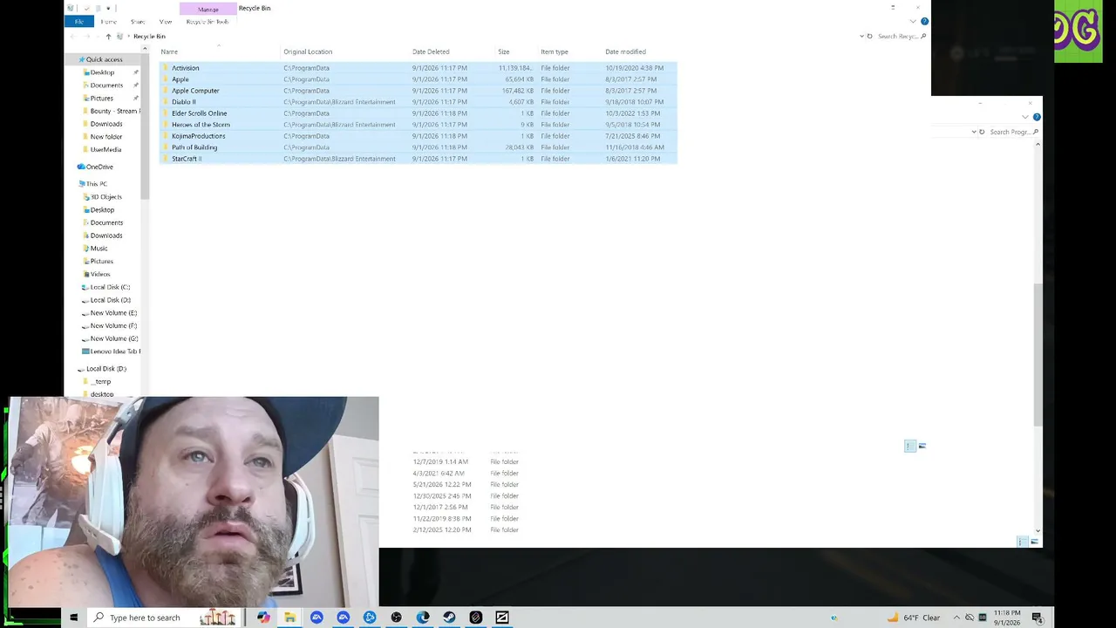This screenshot has height=628, width=1116.
Task: Open Microsoft Edge from the taskbar
Action: [x=423, y=618]
